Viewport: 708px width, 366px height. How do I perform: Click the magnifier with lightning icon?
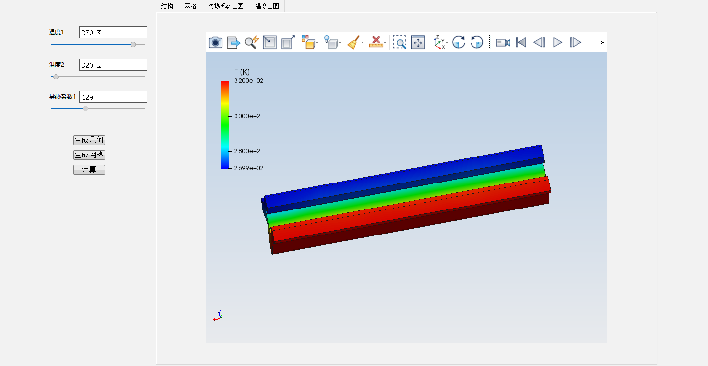[x=252, y=42]
